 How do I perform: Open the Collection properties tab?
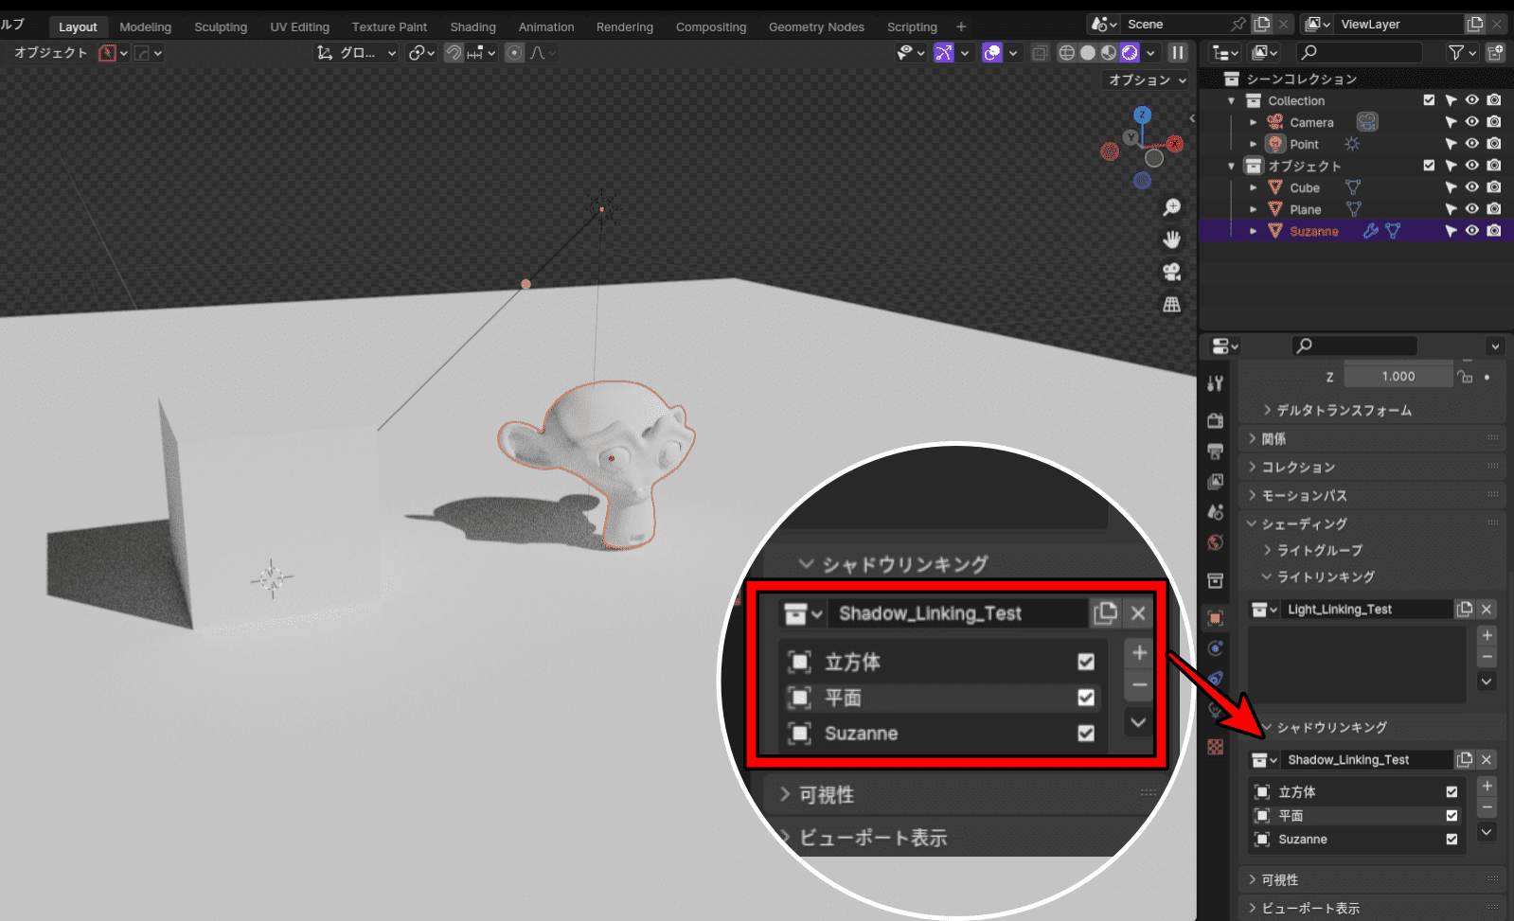tap(1216, 580)
